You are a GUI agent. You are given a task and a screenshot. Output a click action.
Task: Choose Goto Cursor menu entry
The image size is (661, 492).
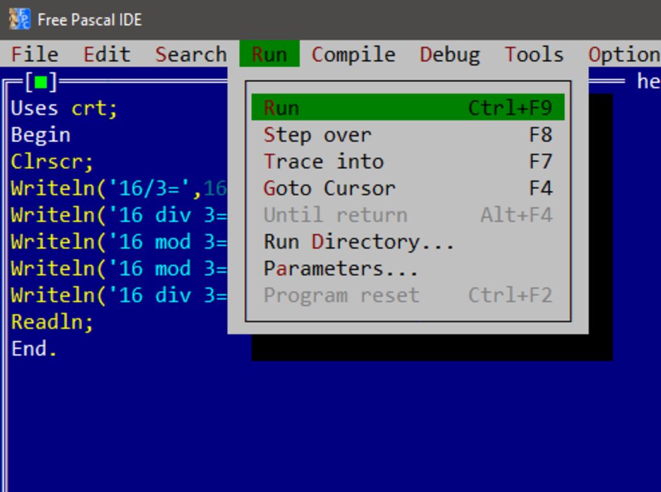coord(408,188)
